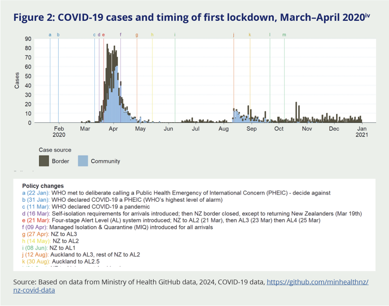Click policy line 'a (22 Jan)'
Viewport: 389px width, 306px height.
coord(176,193)
